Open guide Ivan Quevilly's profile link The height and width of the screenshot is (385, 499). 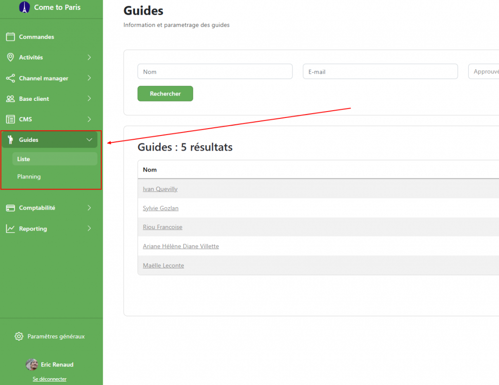[x=160, y=189]
